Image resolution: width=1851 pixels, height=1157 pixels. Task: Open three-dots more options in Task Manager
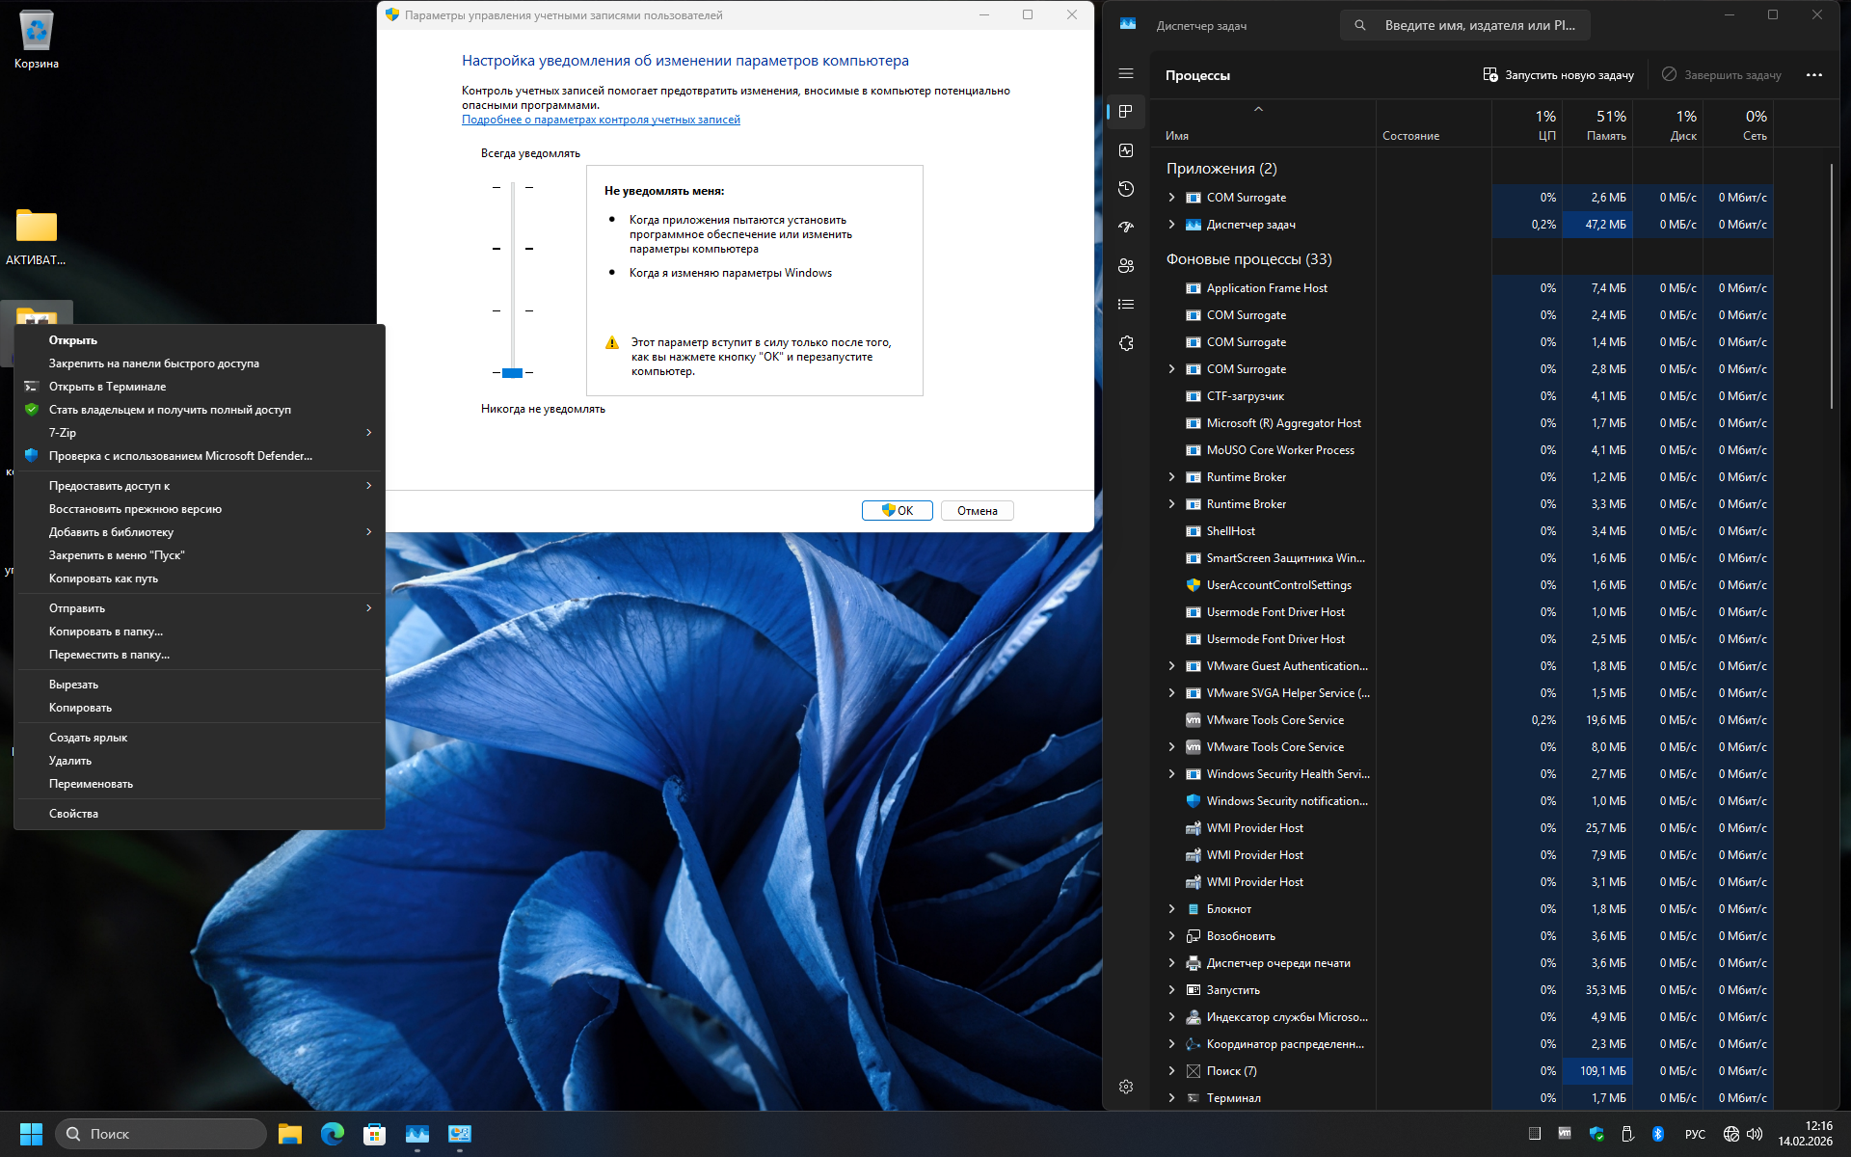point(1813,75)
